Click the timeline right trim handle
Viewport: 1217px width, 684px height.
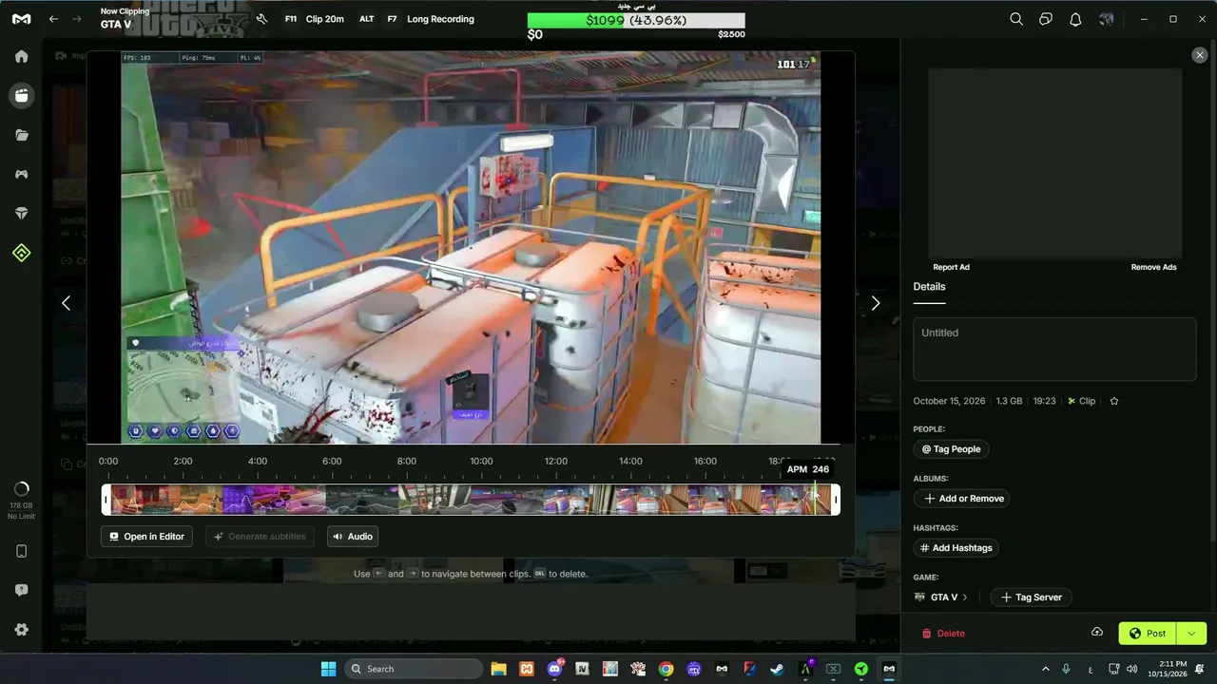click(x=836, y=500)
